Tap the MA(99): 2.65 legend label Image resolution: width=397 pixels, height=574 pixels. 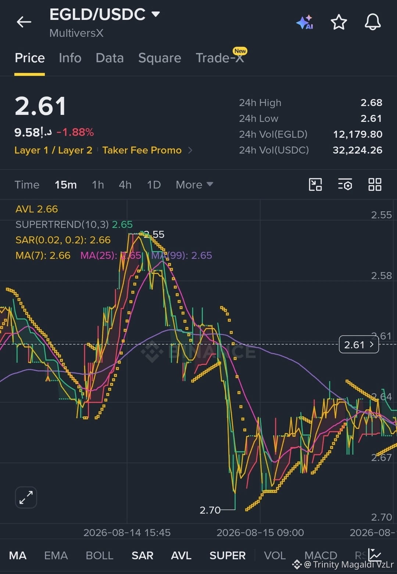(x=182, y=255)
